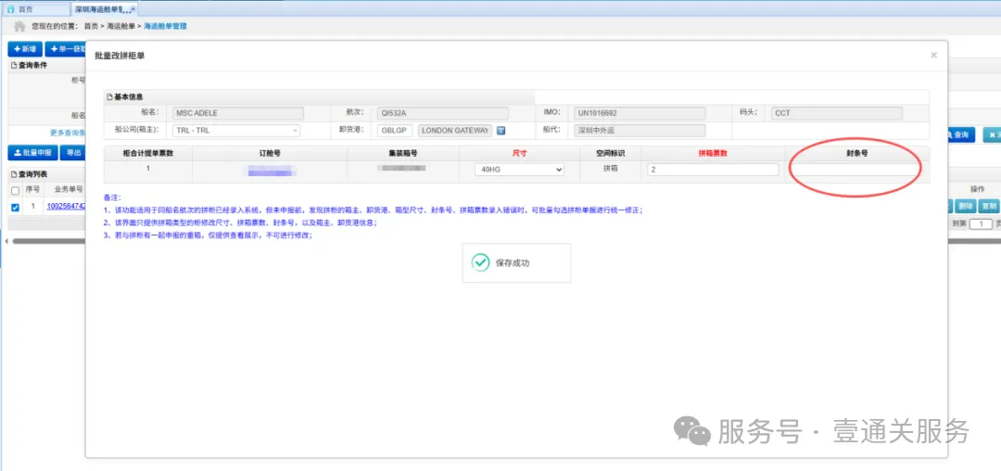Click the house icon on the 首页 tab
1001x471 pixels.
point(10,8)
